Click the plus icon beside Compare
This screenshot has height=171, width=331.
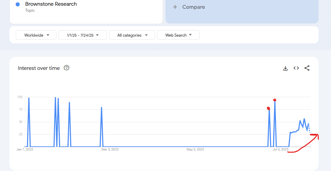(x=175, y=7)
